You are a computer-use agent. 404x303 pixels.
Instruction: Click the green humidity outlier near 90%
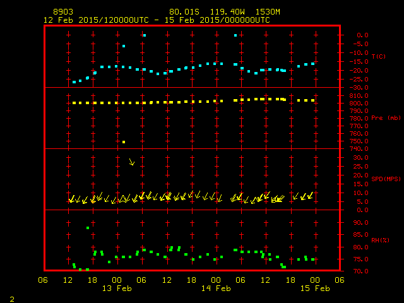[88, 228]
